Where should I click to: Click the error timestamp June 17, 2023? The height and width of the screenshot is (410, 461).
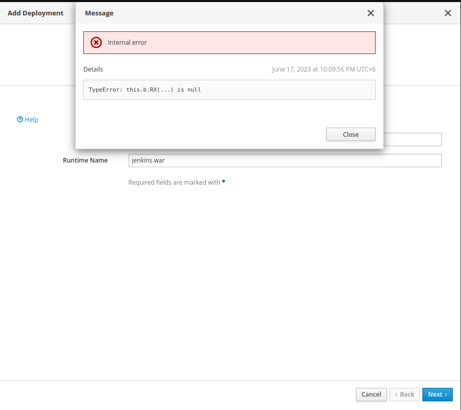tap(327, 69)
